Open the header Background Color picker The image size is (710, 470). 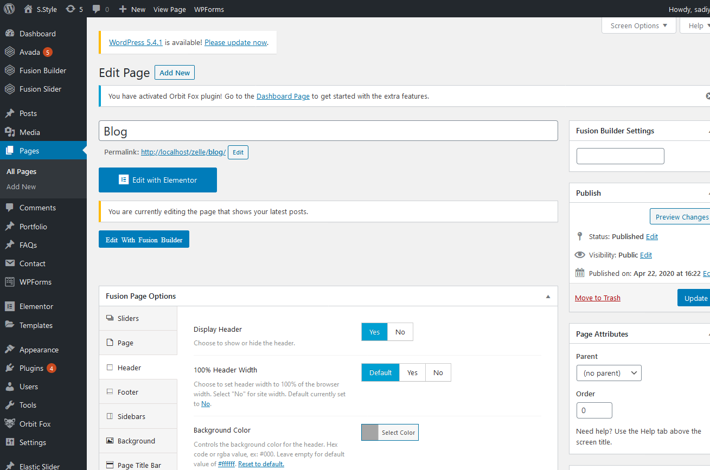[390, 432]
